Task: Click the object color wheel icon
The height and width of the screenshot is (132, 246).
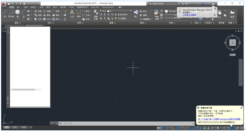Action: (x=161, y=11)
